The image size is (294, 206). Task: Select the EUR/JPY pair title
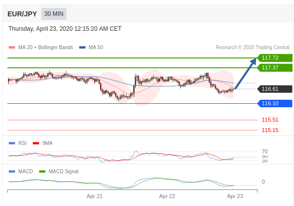pyautogui.click(x=22, y=14)
